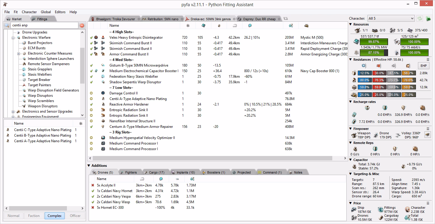Click the damage pattern icon in Firepower panel
Image resolution: width=435 pixels, height=224 pixels.
pyautogui.click(x=427, y=135)
